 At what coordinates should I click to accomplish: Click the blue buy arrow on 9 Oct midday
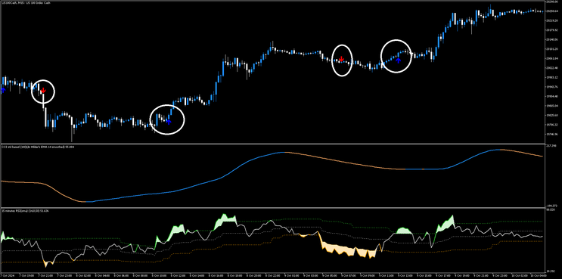398,60
